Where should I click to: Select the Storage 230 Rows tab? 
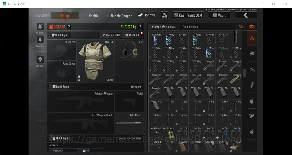164,27
